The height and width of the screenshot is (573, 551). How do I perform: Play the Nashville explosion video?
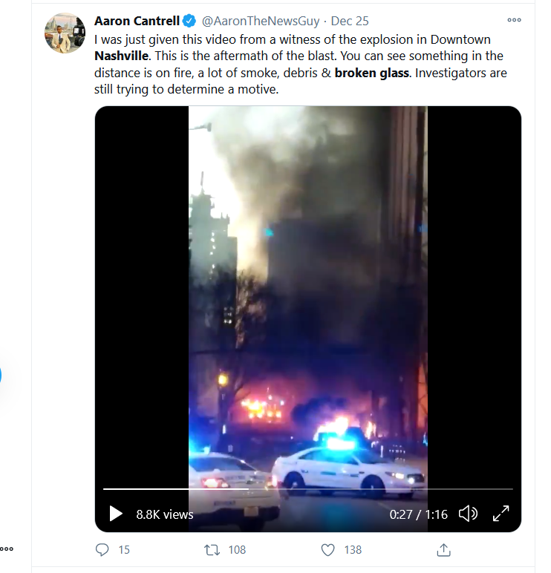(x=116, y=514)
